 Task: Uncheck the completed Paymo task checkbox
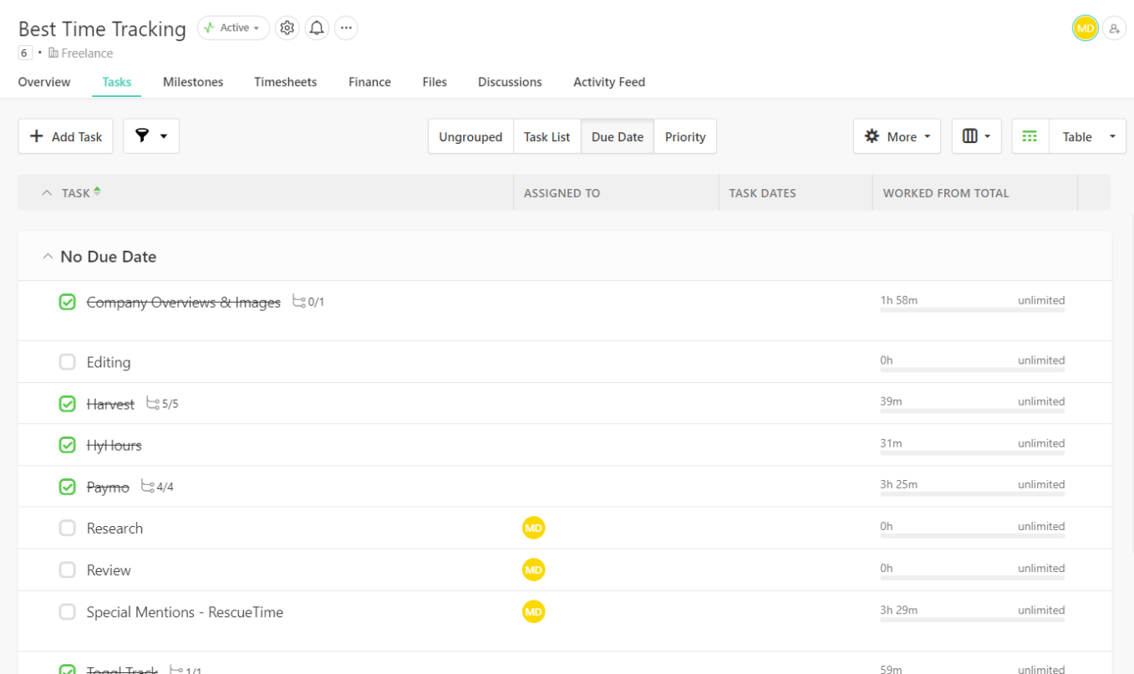click(x=67, y=486)
